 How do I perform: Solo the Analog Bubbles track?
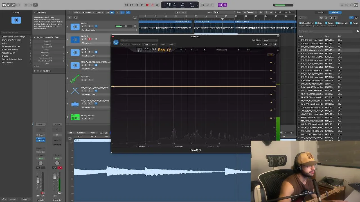click(86, 118)
